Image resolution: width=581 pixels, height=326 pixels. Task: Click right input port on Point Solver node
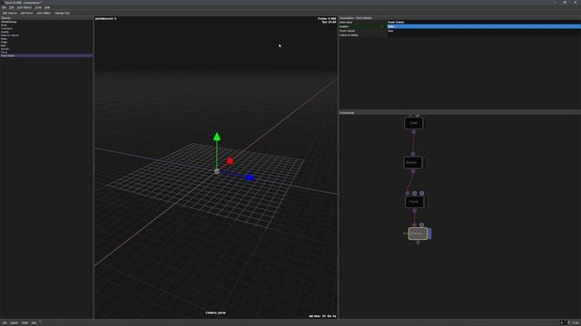tap(421, 225)
